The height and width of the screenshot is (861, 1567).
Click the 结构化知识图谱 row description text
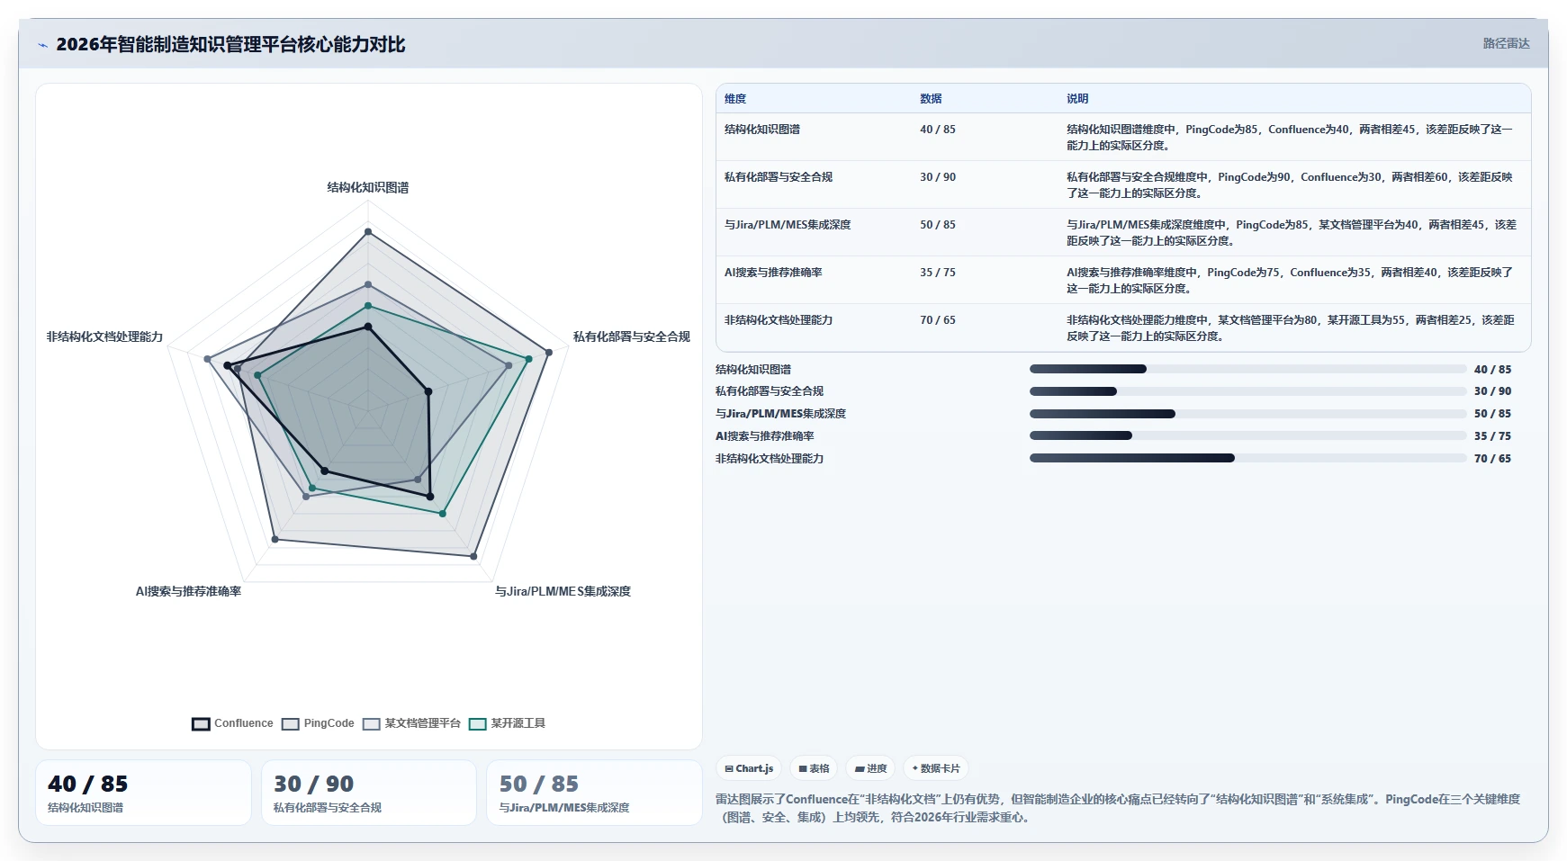pos(1290,138)
